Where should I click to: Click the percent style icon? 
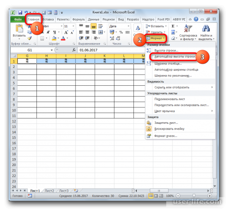point(121,32)
